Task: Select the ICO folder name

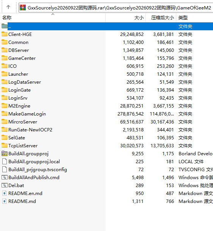Action: pyautogui.click(x=13, y=66)
